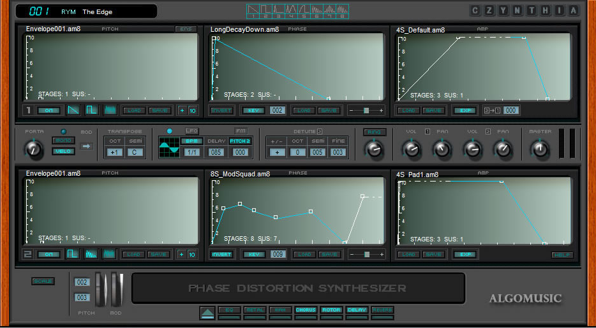Viewport: 596px width, 328px height.
Task: Select the sawtooth waveform for oscillator 1
Action: [x=74, y=110]
